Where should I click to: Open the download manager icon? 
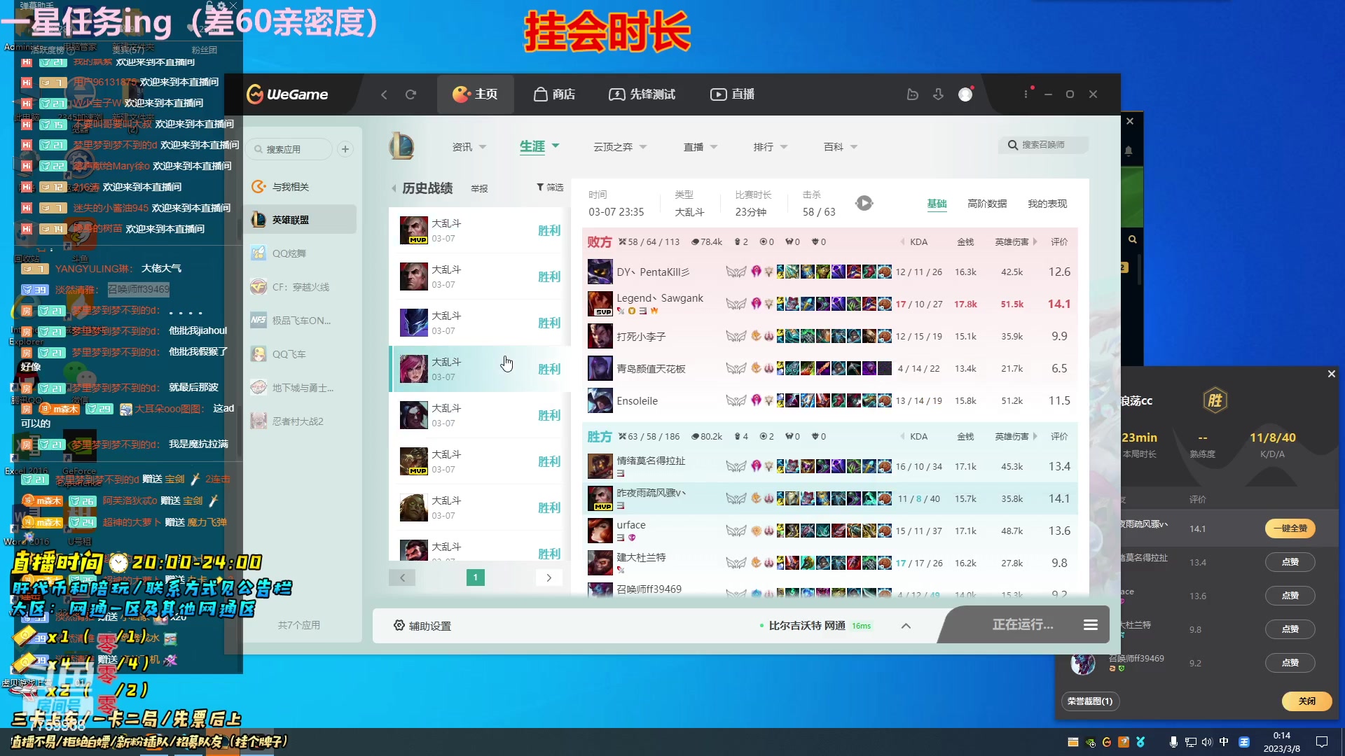(x=939, y=94)
